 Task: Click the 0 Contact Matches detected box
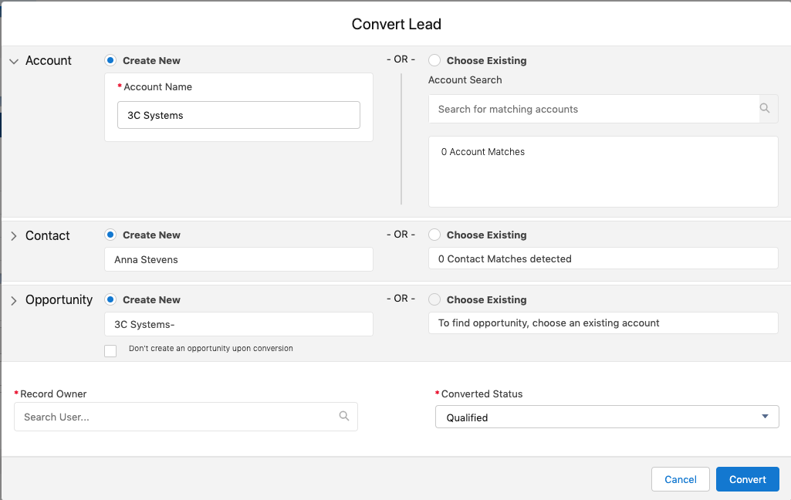(603, 258)
